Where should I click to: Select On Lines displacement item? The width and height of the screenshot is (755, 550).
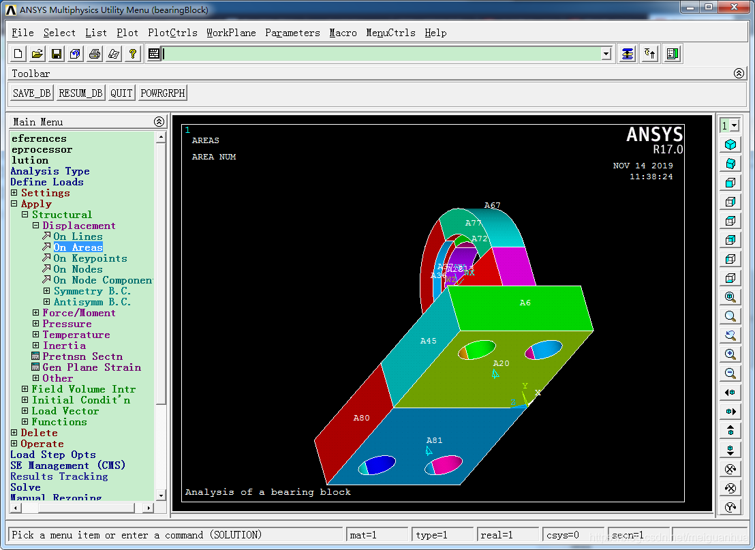(x=78, y=236)
